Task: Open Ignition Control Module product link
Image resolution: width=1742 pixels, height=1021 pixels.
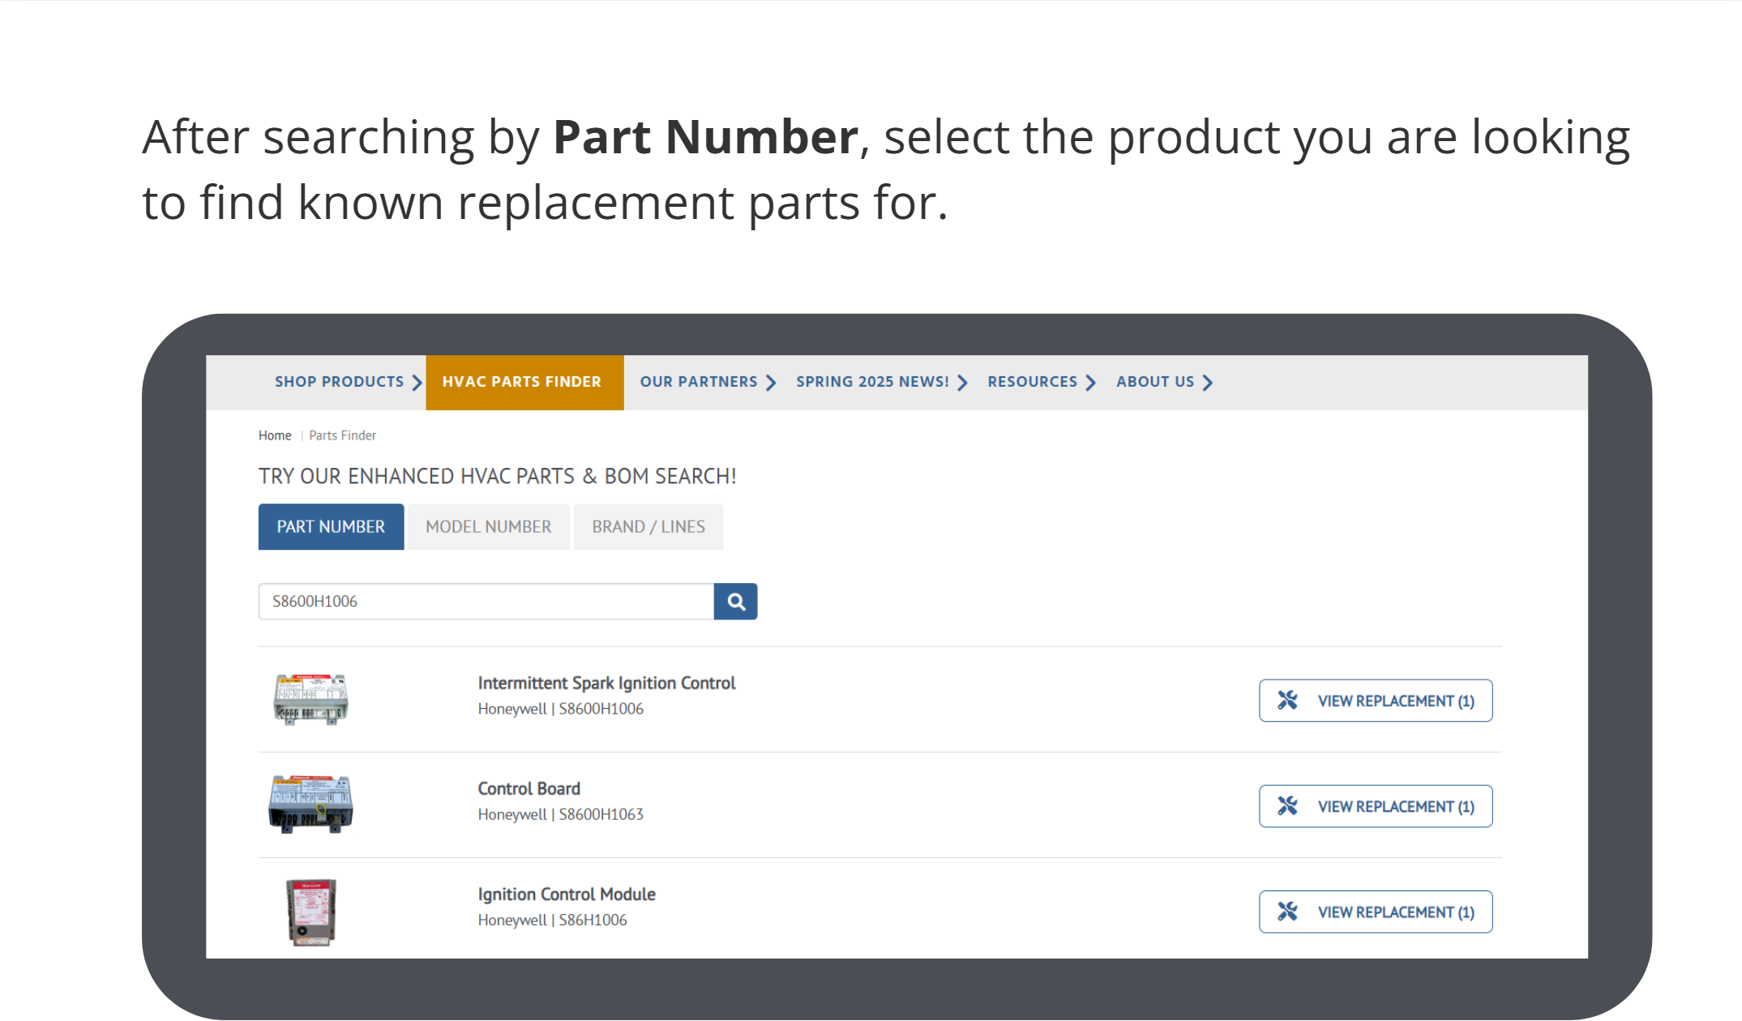Action: (x=566, y=894)
